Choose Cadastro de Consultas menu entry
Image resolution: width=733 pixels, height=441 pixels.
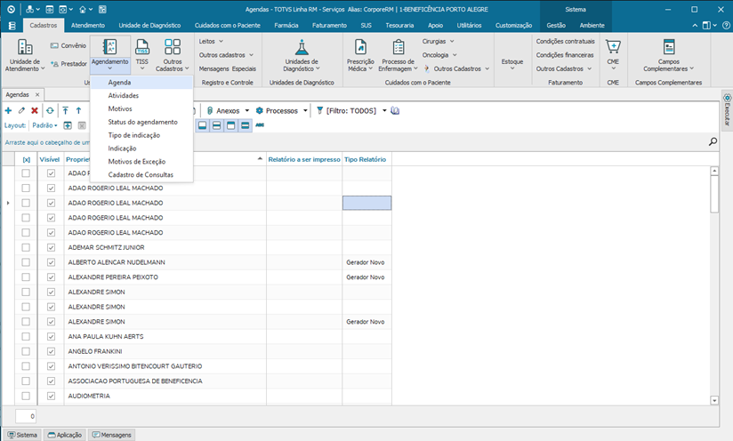click(141, 175)
